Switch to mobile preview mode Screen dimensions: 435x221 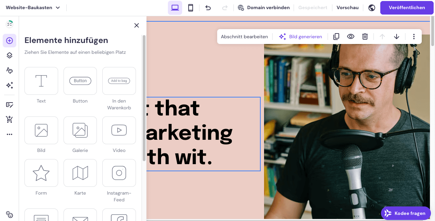[191, 7]
